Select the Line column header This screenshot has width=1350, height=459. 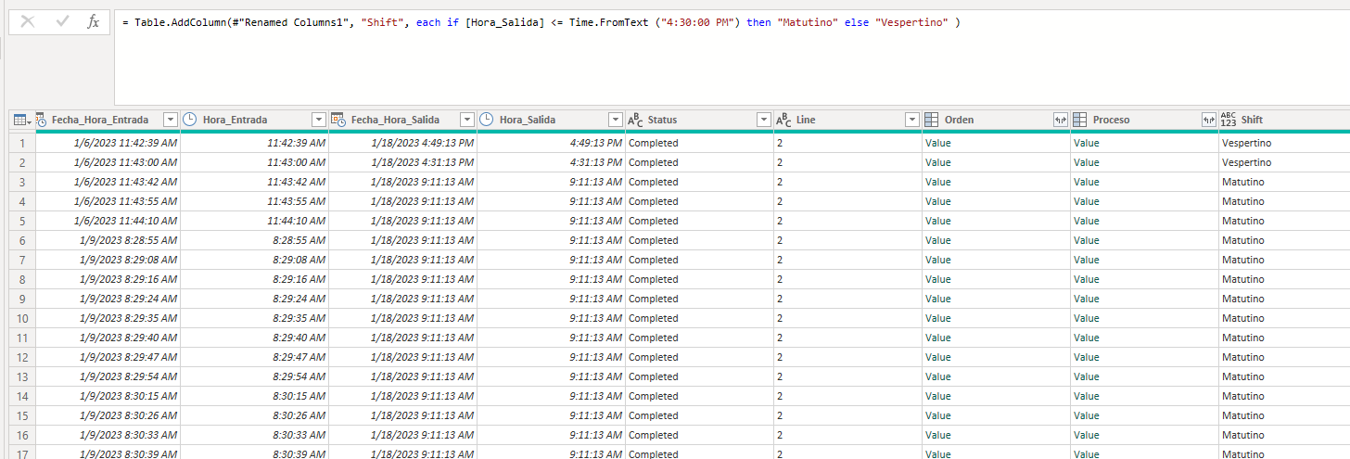click(806, 120)
